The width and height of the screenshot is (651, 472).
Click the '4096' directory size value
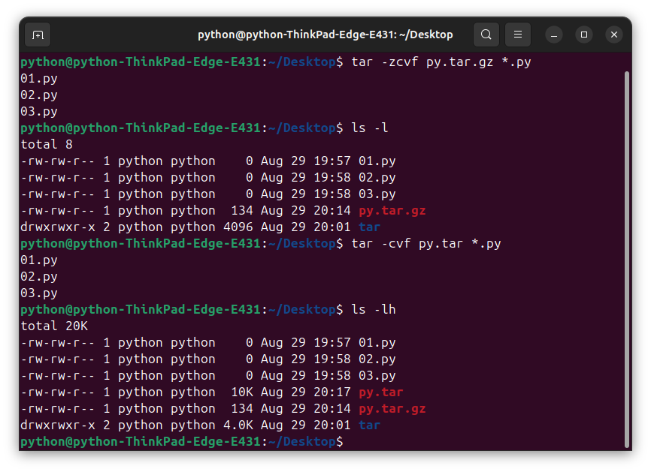coord(238,227)
